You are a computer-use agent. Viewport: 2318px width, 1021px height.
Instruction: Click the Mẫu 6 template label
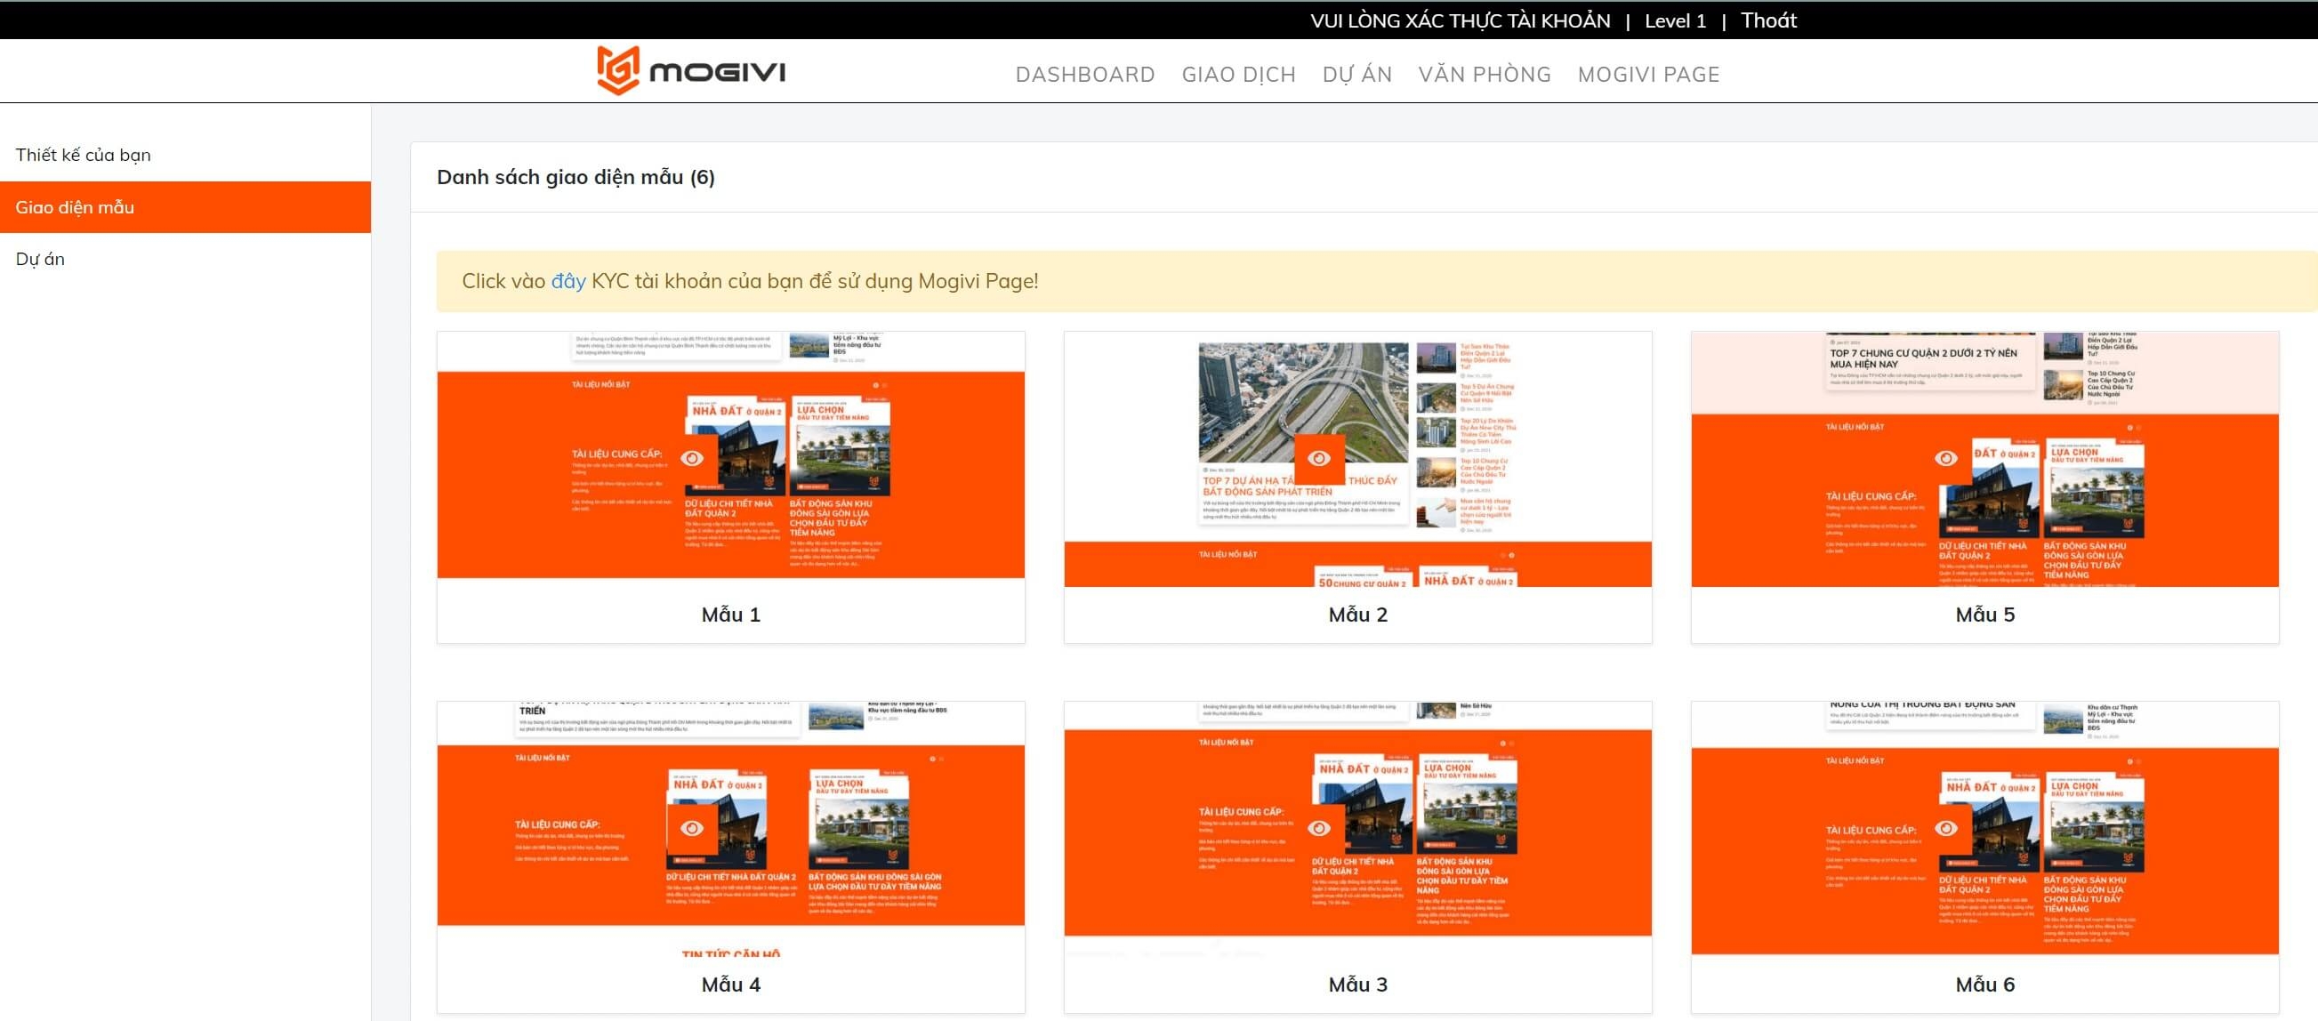1984,985
